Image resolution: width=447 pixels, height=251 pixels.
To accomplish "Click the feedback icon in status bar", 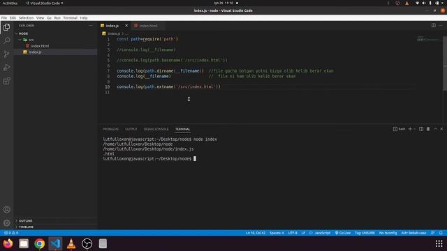I will point(433,233).
